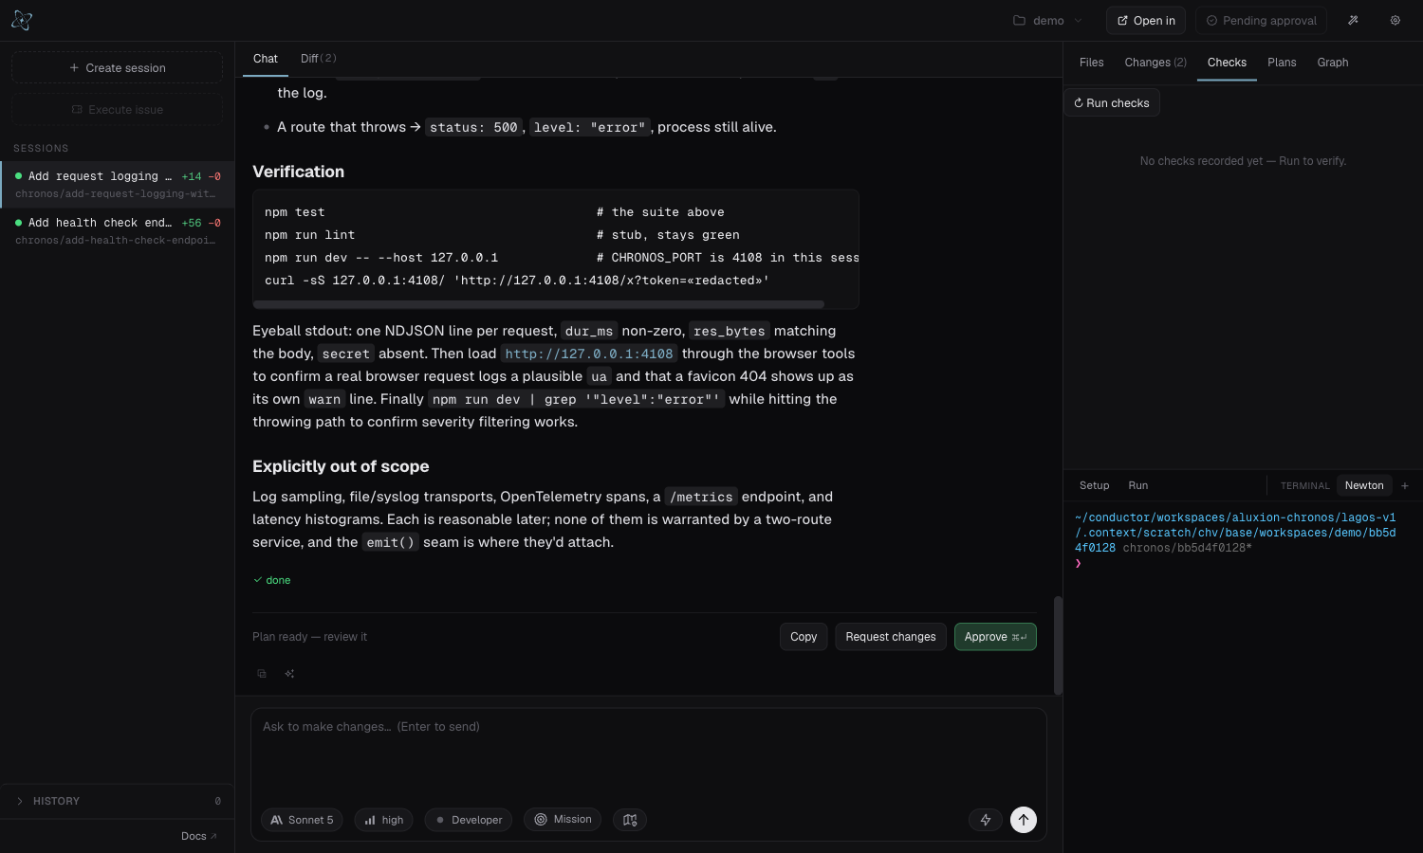The height and width of the screenshot is (853, 1423).
Task: Open the Sonnet 5 model selector
Action: [303, 820]
